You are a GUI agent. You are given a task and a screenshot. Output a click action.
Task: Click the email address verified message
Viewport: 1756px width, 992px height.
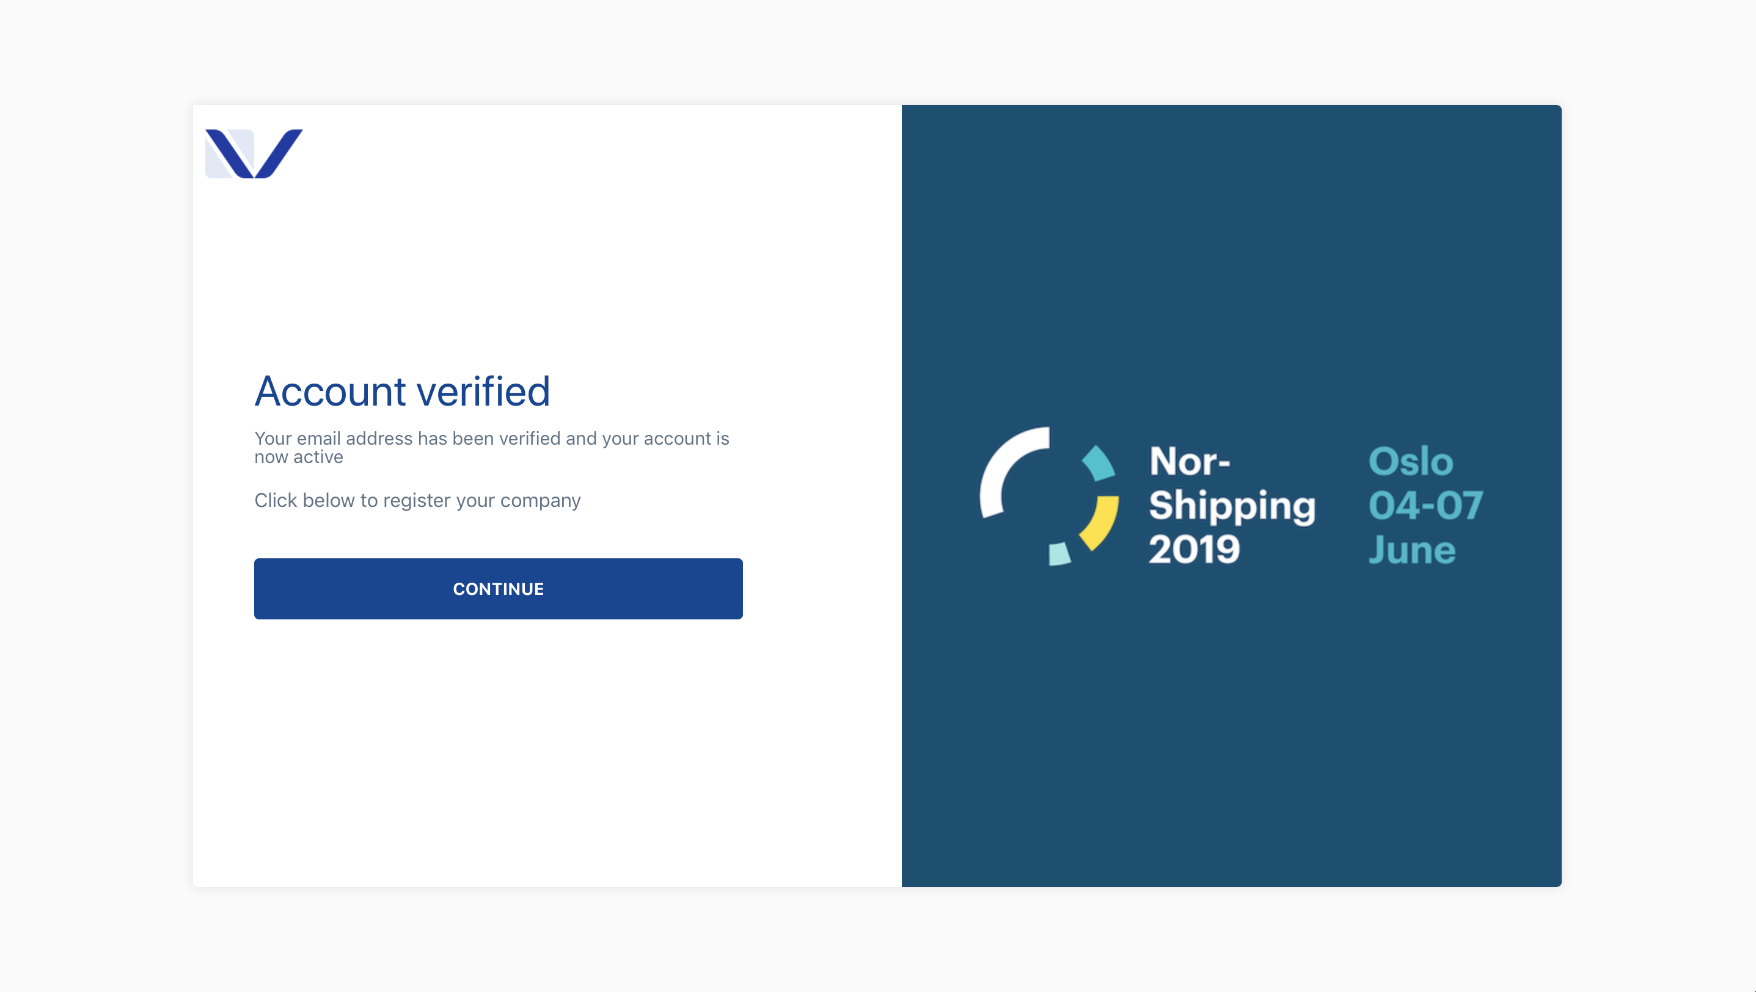(491, 448)
